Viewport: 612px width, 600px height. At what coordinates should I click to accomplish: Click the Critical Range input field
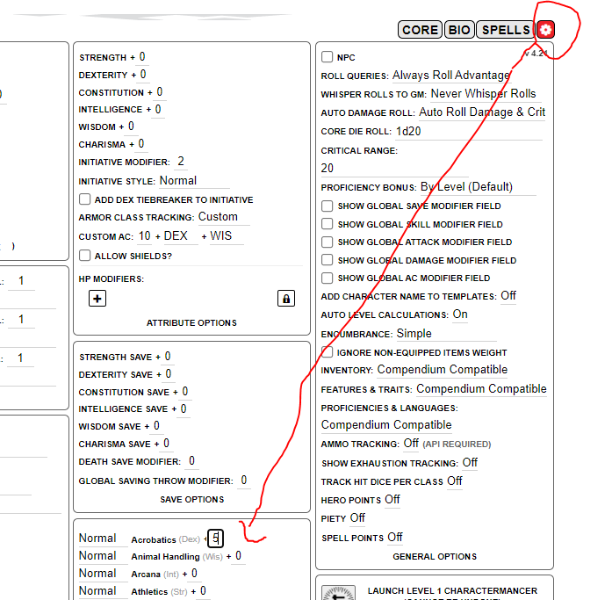pyautogui.click(x=430, y=168)
